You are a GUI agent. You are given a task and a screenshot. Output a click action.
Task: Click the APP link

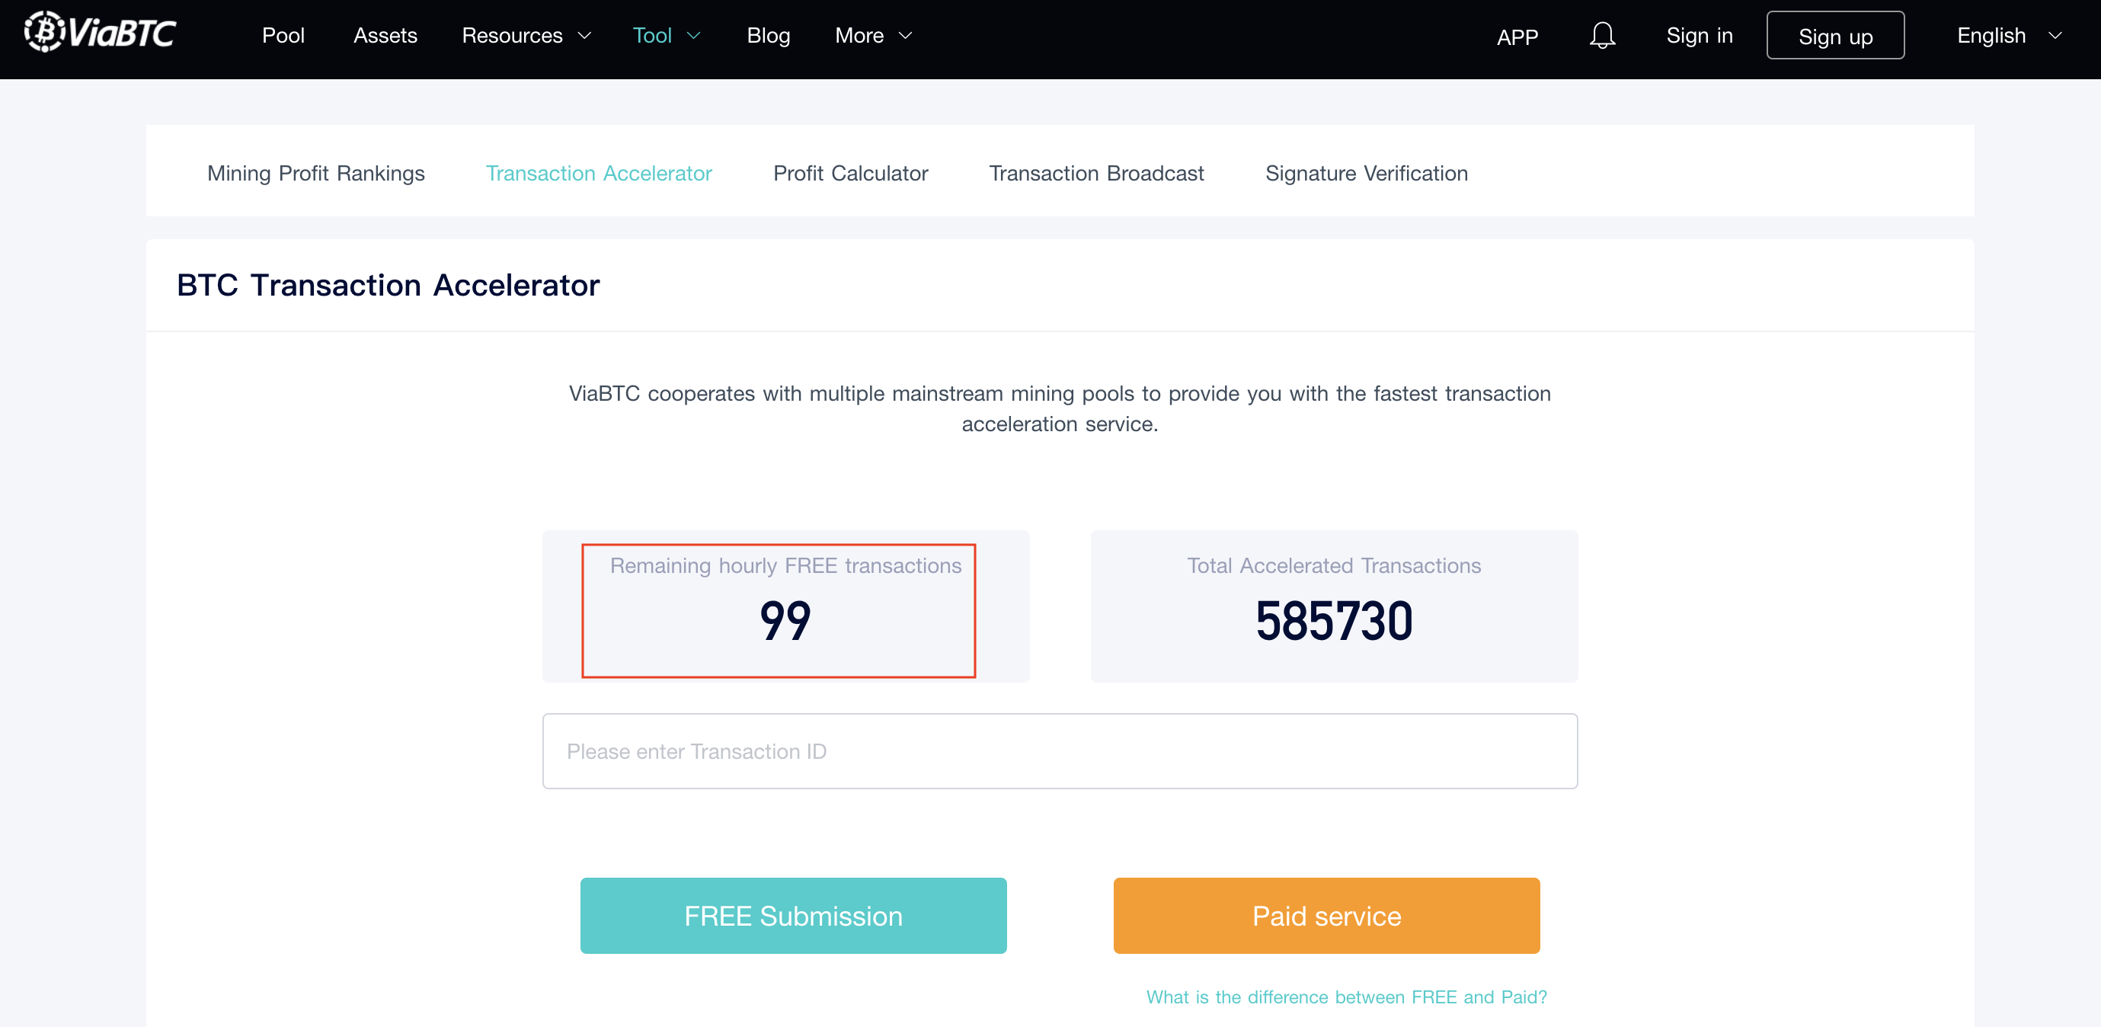point(1517,35)
